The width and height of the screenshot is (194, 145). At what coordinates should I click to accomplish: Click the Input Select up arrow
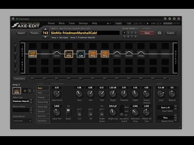pos(175,106)
